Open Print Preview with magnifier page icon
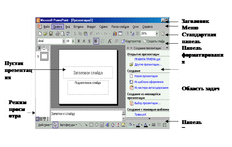Image resolution: width=232 pixels, height=147 pixels. (x=63, y=34)
